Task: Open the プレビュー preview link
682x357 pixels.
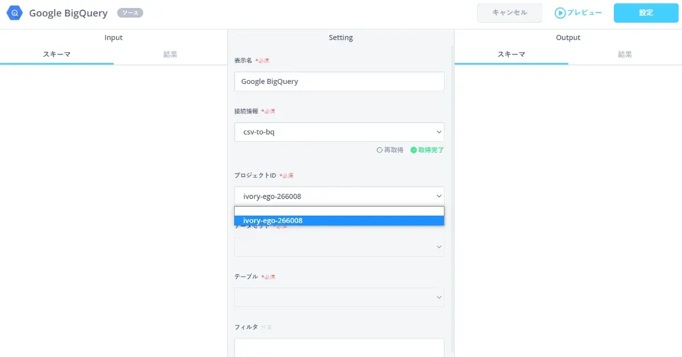Action: pos(579,12)
